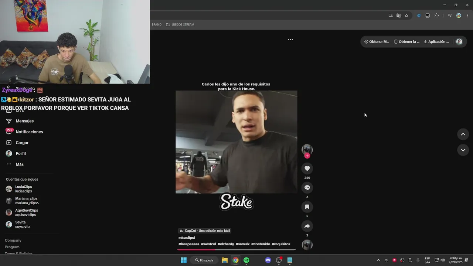Open the Chrome profile avatar
Viewport: 473px width, 266px height.
pyautogui.click(x=459, y=16)
